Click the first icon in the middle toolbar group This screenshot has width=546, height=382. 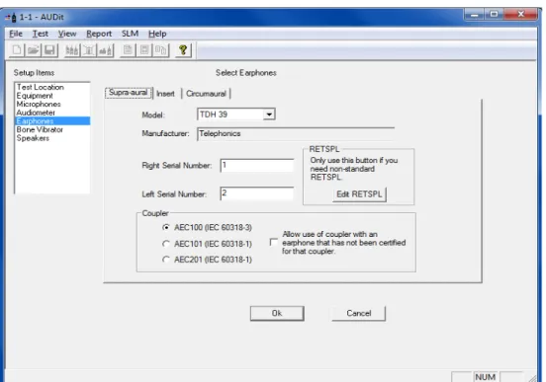72,50
